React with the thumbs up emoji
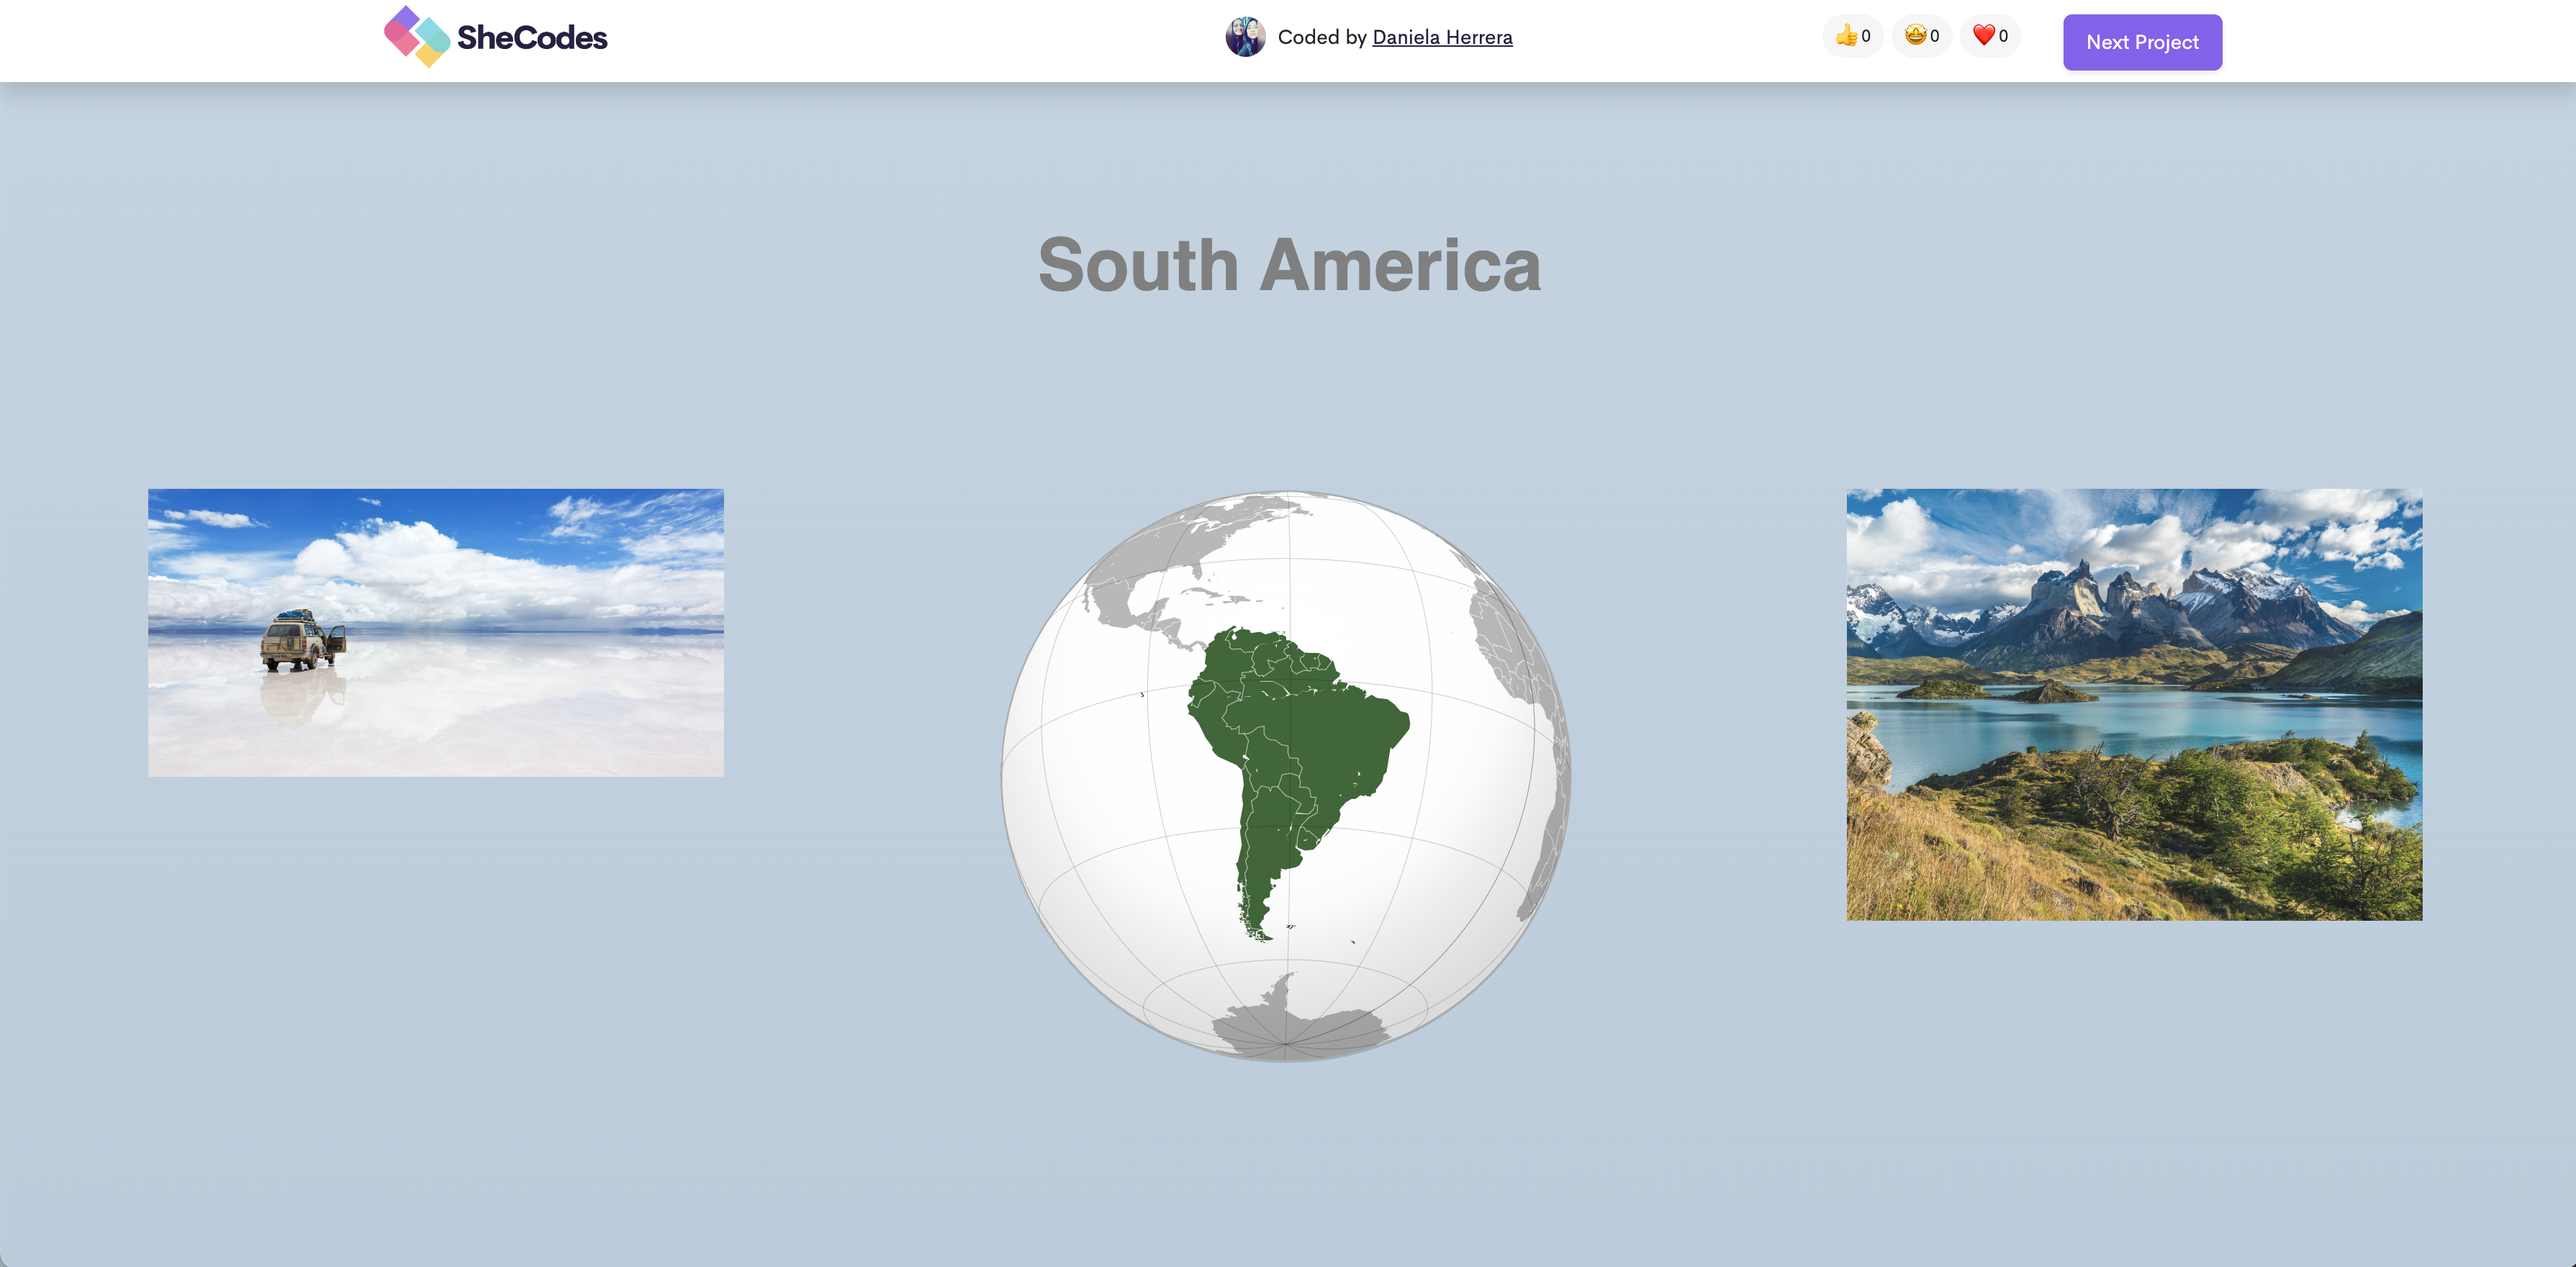This screenshot has width=2576, height=1267. [x=1853, y=36]
